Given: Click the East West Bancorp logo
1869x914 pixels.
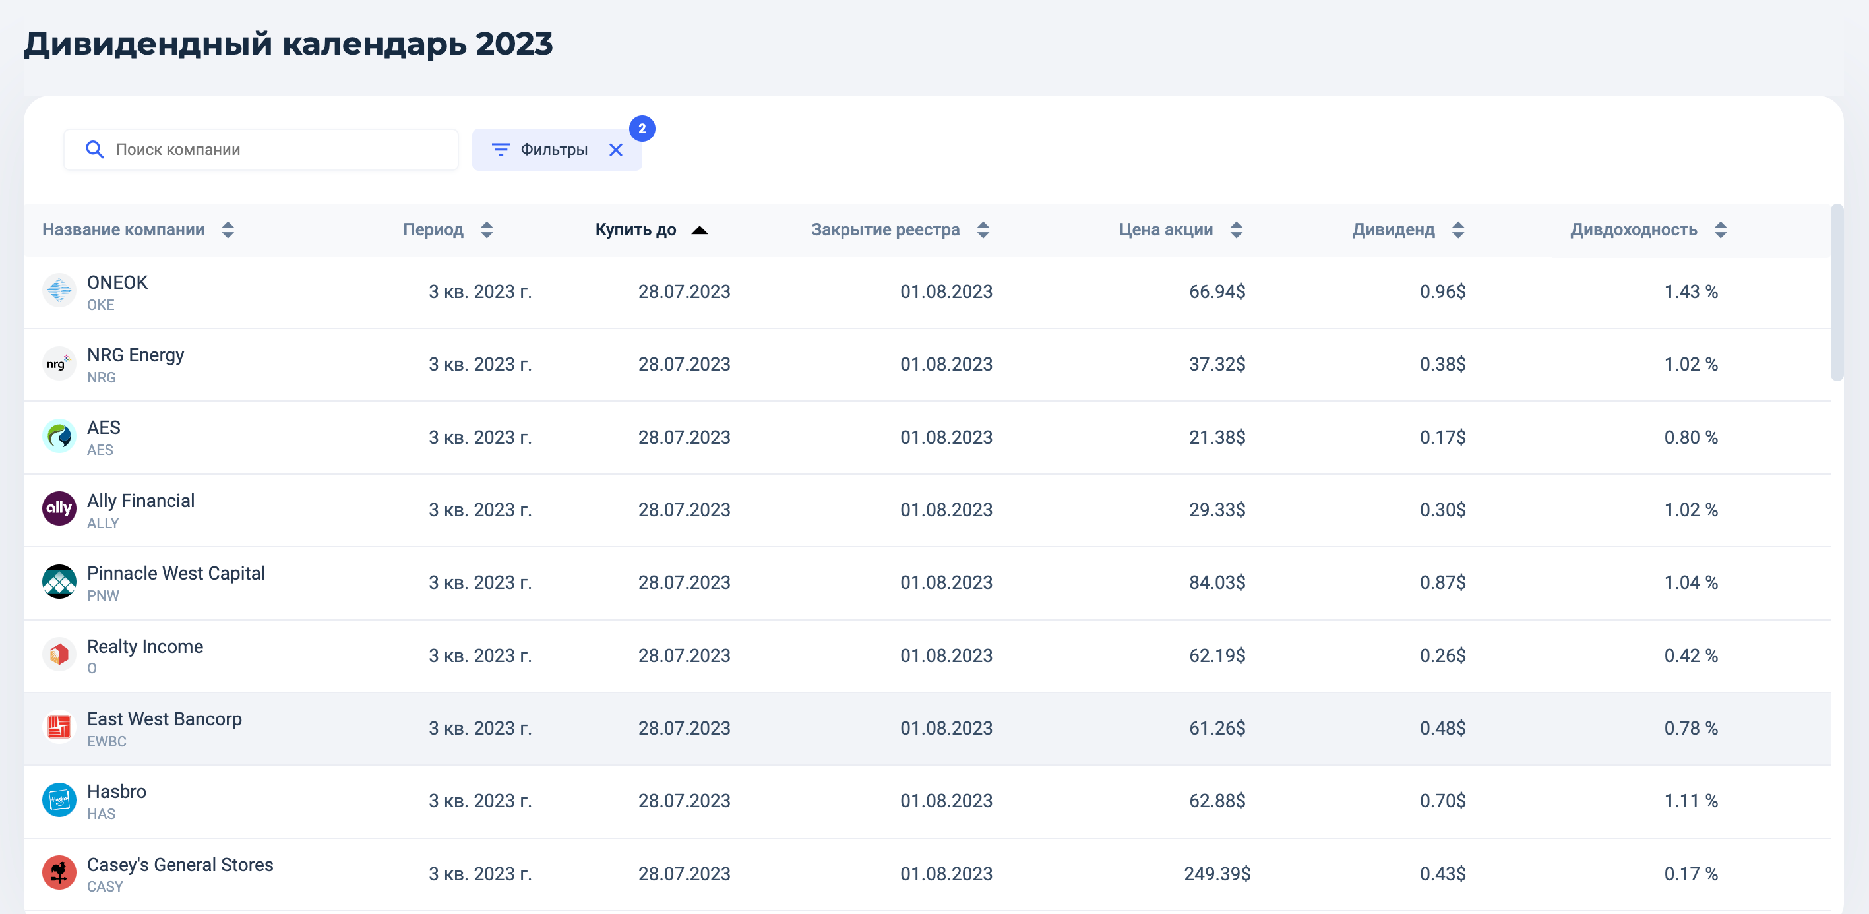Looking at the screenshot, I should point(59,727).
